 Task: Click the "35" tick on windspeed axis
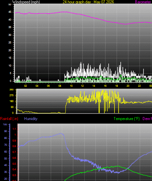10,27
